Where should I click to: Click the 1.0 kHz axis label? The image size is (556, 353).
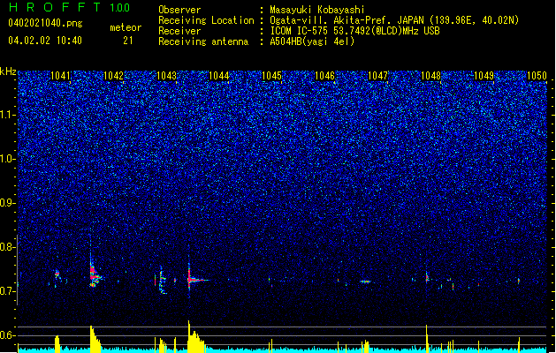pyautogui.click(x=7, y=159)
